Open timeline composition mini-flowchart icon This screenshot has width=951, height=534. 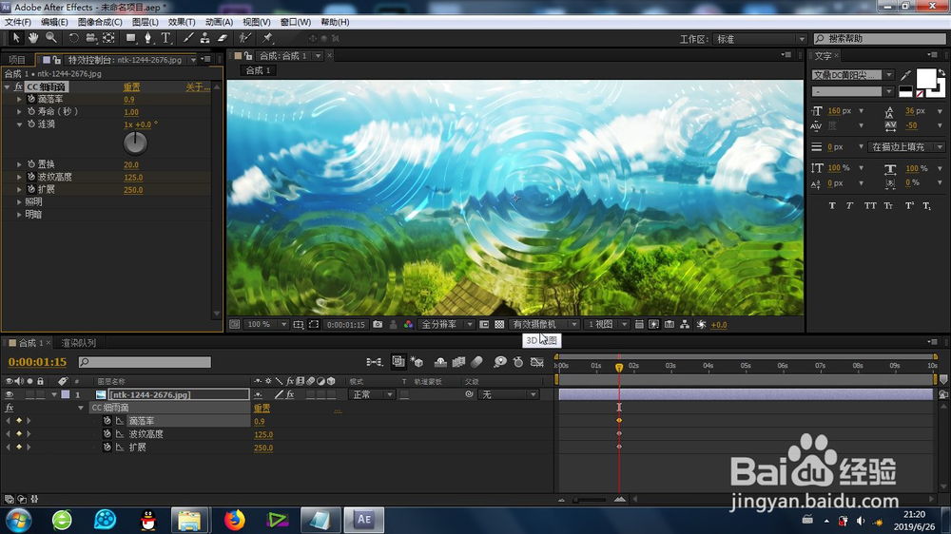374,362
